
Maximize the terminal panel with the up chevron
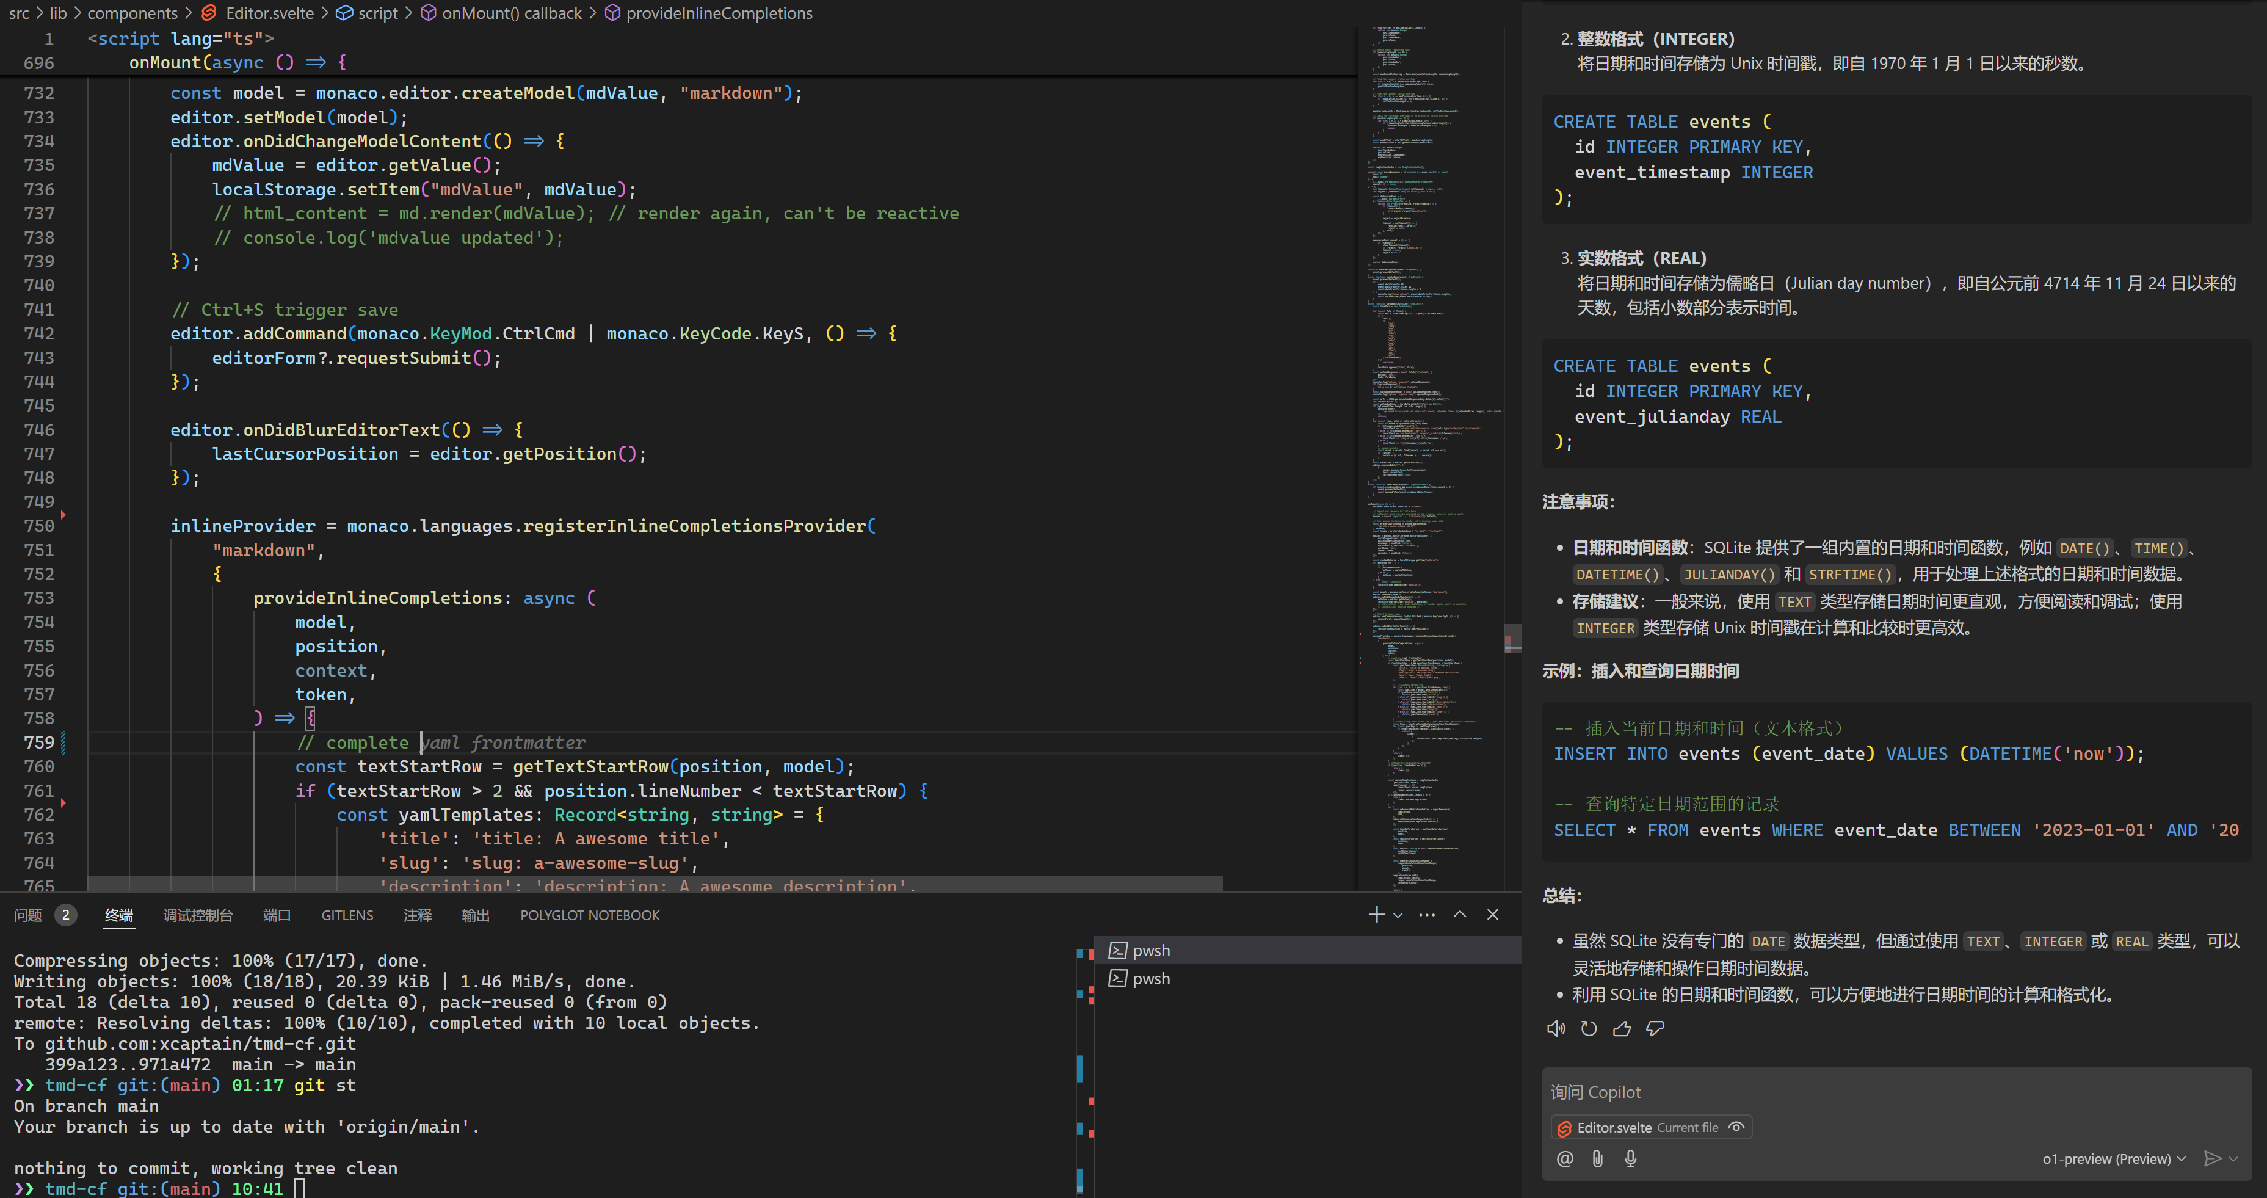coord(1459,915)
